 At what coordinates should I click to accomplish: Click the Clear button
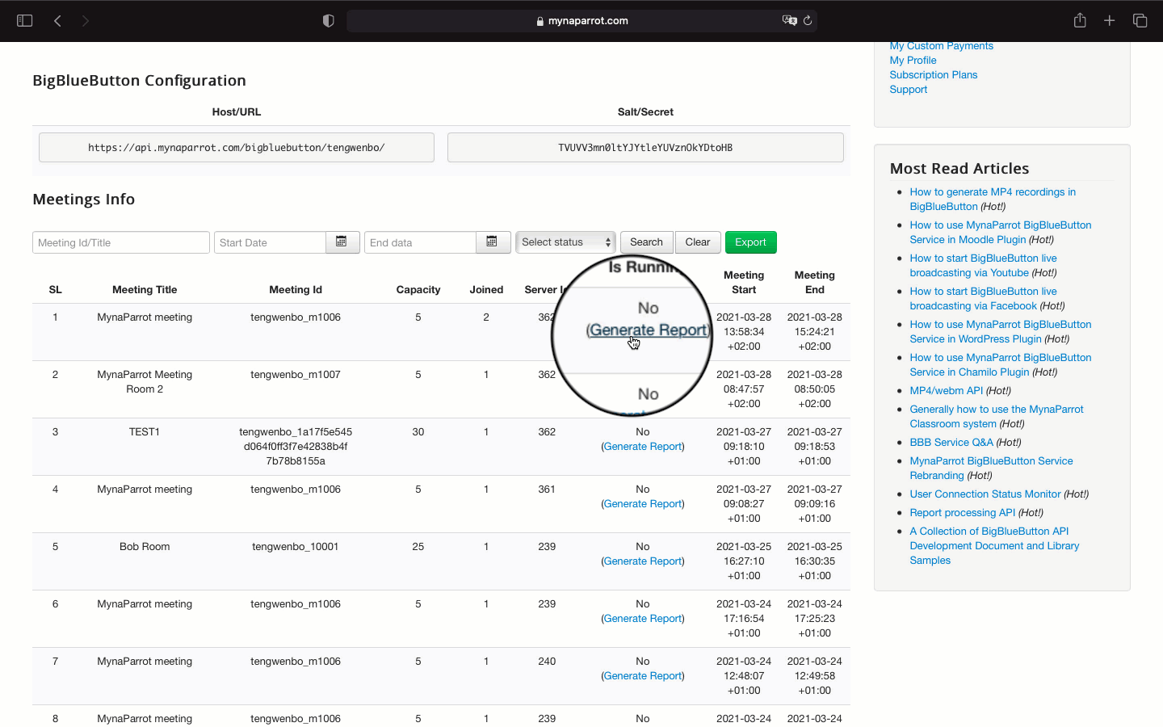coord(698,242)
